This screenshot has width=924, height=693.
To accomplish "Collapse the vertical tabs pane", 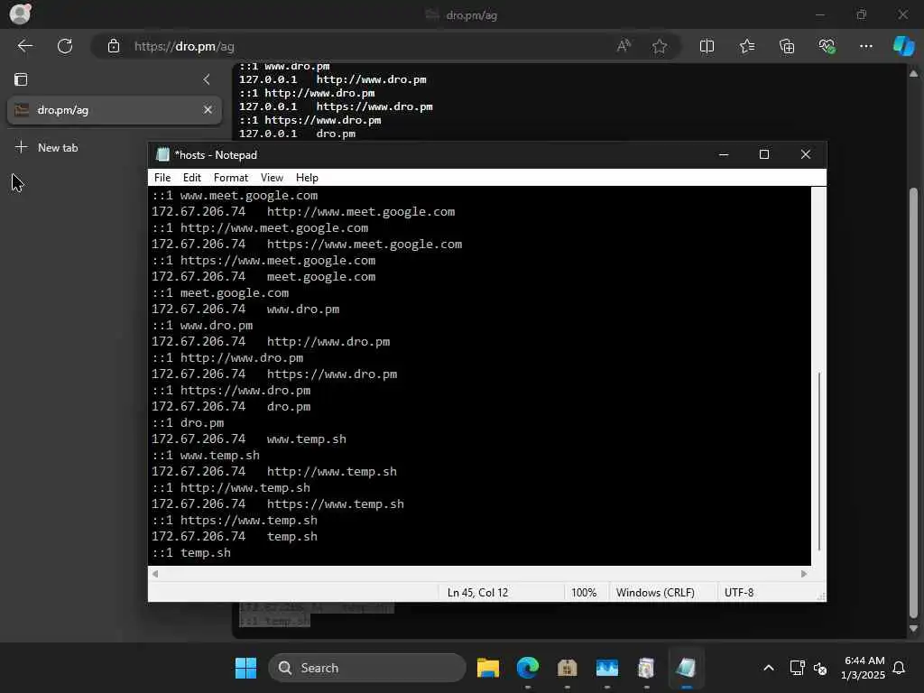I will tap(207, 79).
